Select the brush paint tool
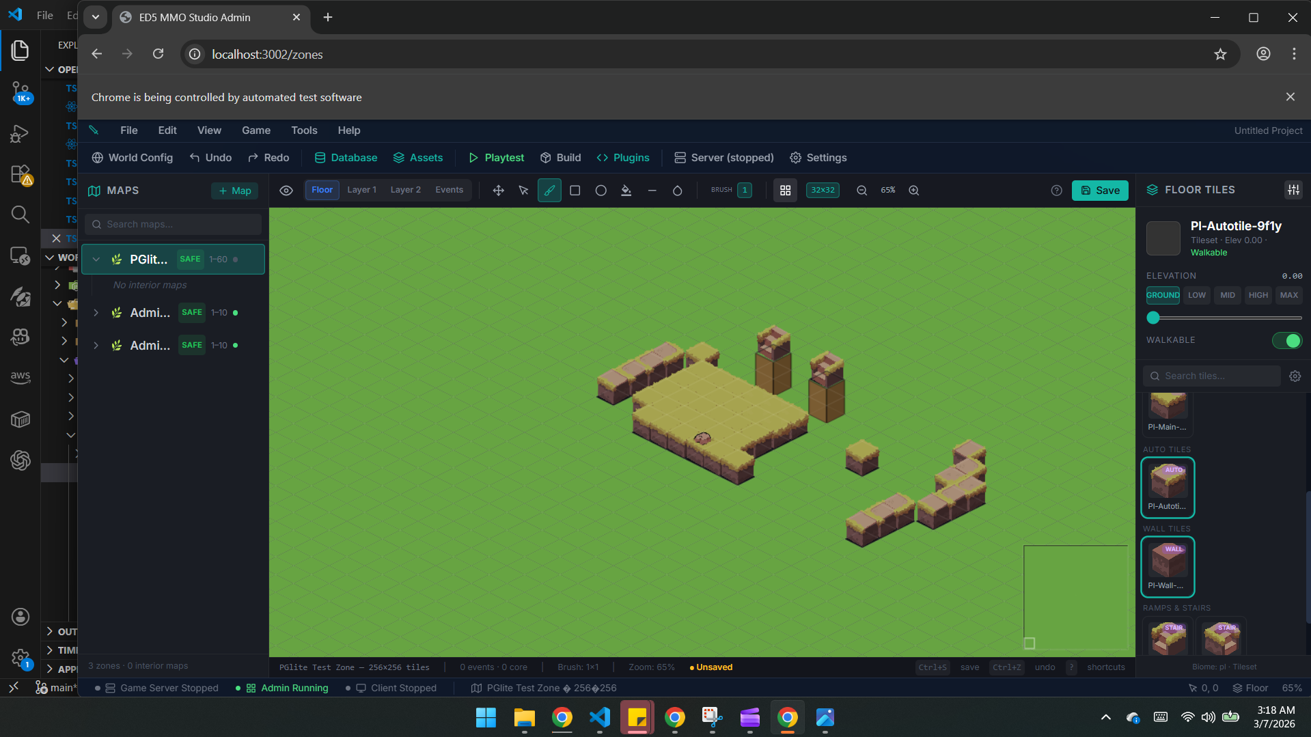Image resolution: width=1311 pixels, height=737 pixels. coord(549,191)
